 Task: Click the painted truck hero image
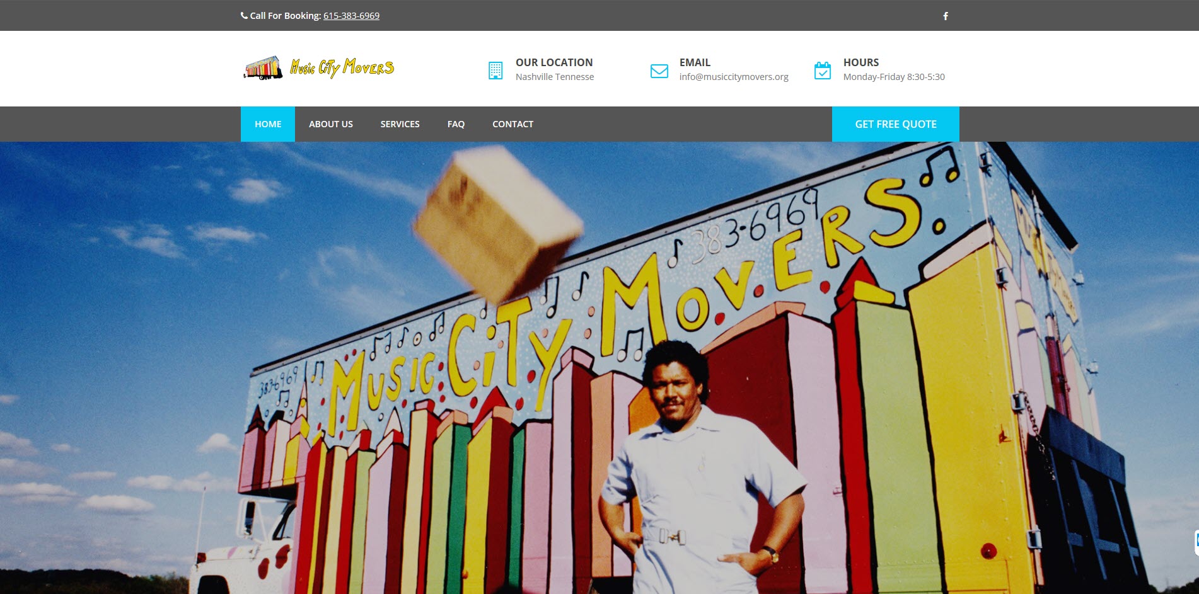599,368
